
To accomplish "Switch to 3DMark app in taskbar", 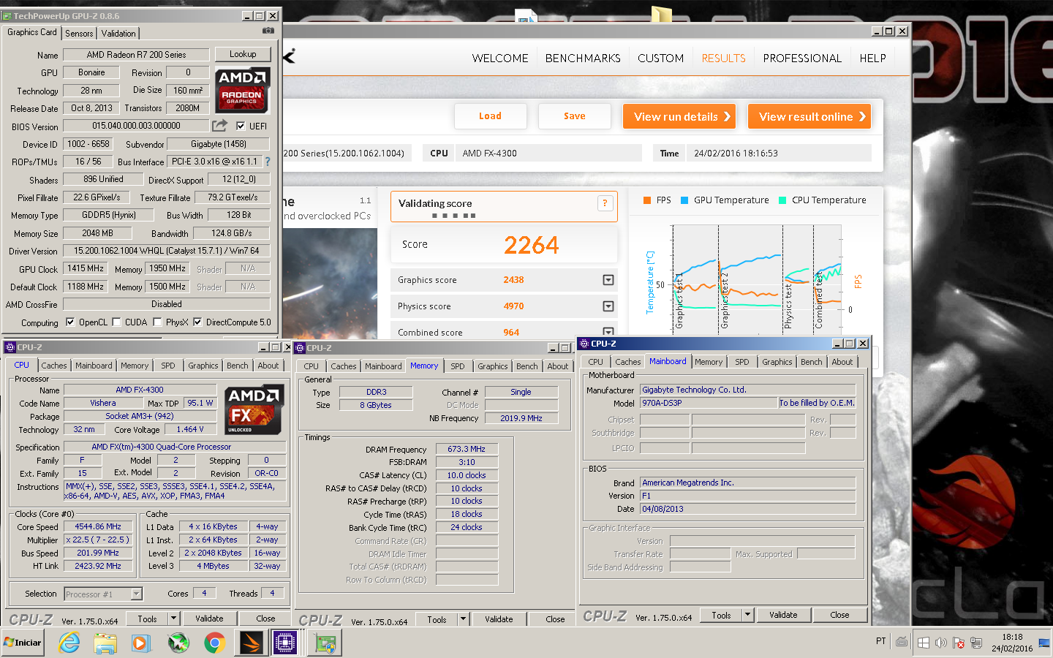I will (251, 643).
